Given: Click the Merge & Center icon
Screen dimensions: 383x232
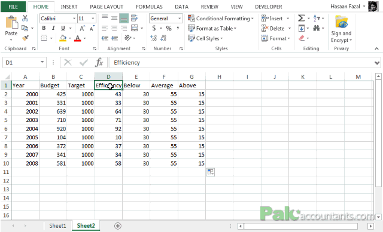Looking at the screenshot, I should (x=134, y=28).
